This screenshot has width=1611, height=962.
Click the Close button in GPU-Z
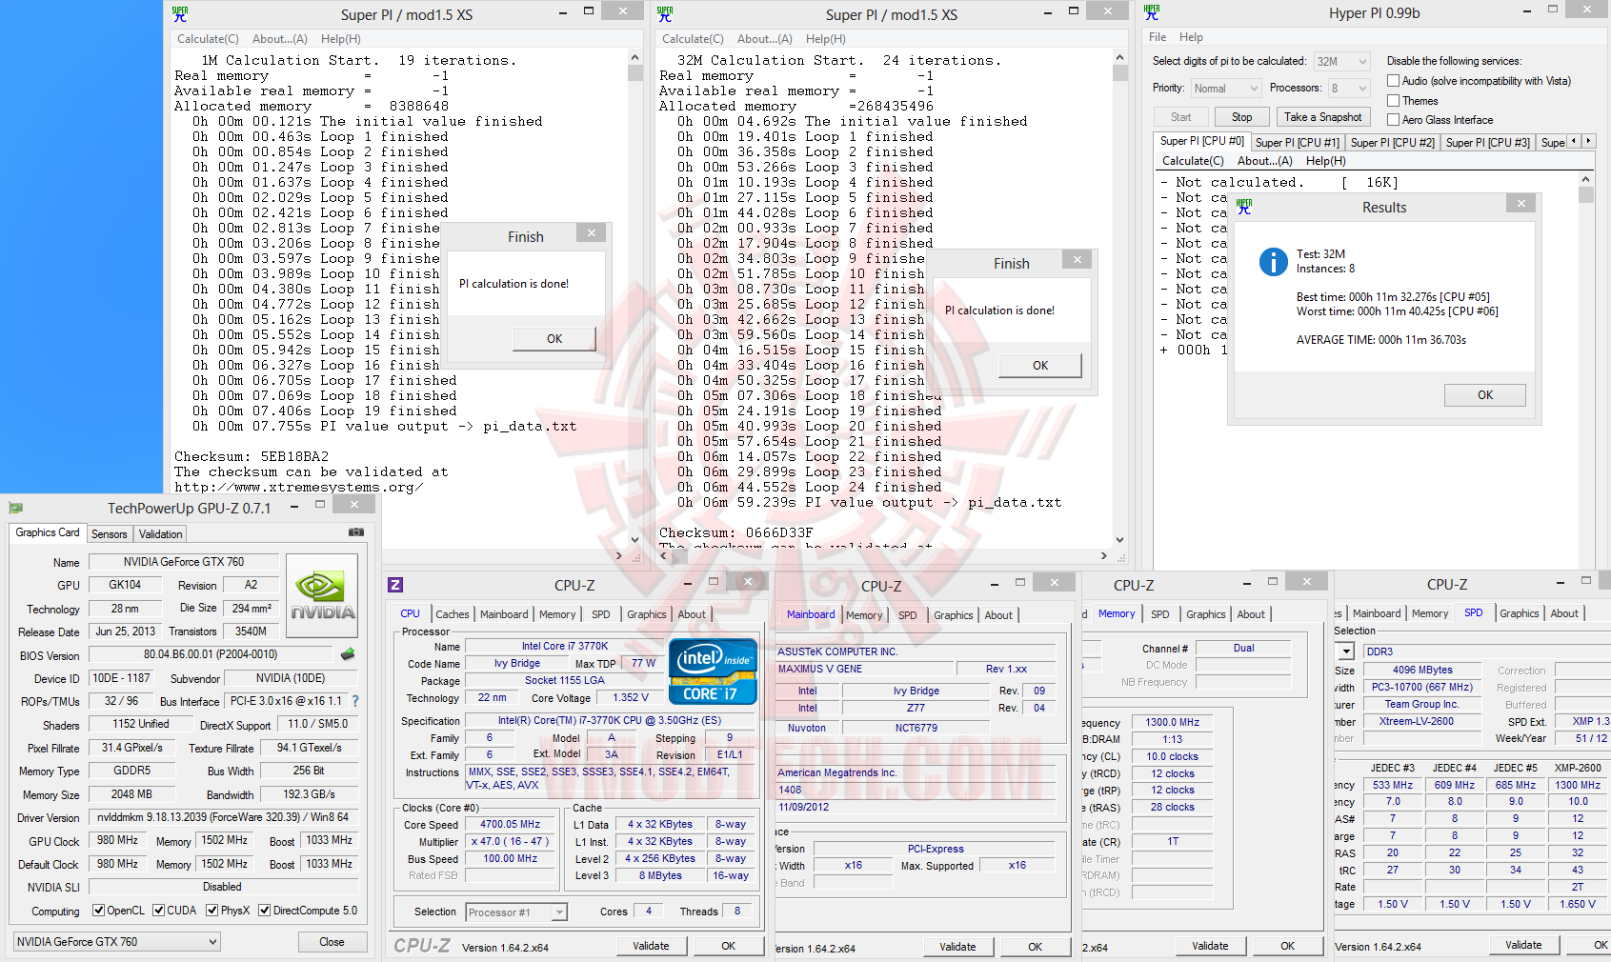(332, 942)
